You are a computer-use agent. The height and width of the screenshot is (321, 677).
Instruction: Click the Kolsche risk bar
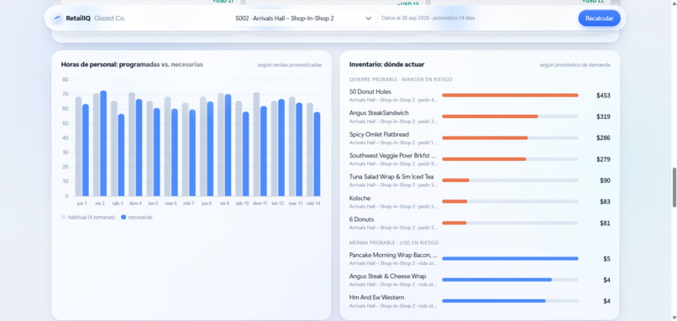click(x=510, y=201)
